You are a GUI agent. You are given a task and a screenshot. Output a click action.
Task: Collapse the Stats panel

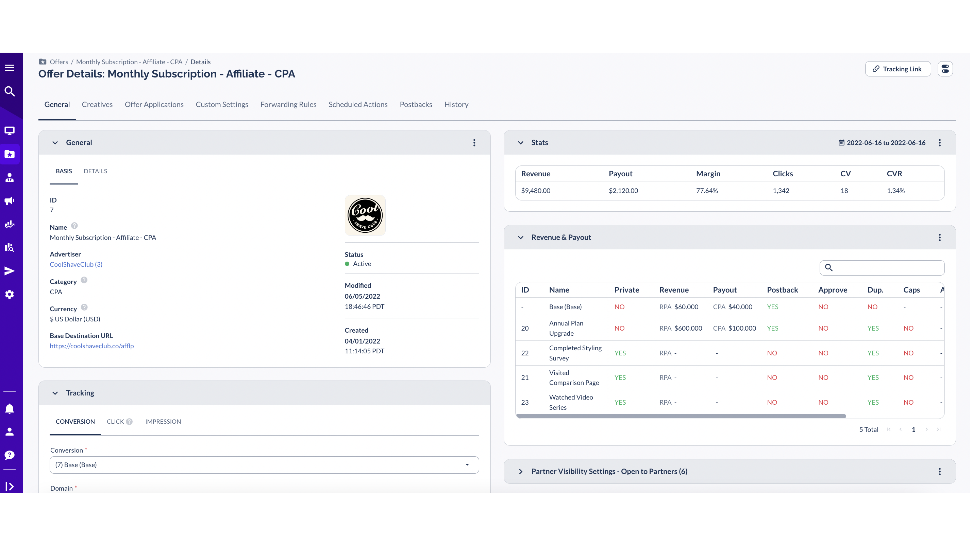521,143
